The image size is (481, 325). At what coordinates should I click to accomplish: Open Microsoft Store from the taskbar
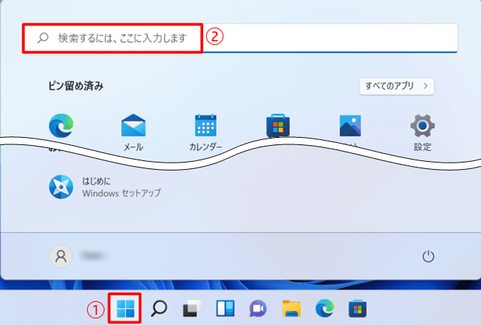[356, 308]
